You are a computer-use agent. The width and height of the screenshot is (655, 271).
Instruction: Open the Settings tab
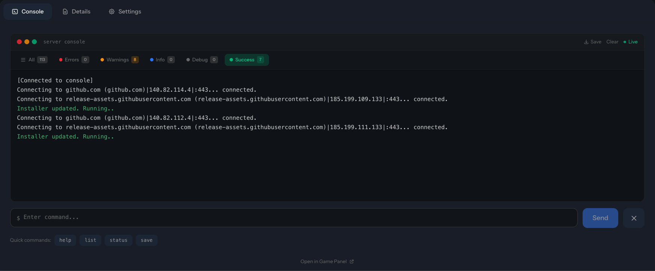tap(125, 12)
